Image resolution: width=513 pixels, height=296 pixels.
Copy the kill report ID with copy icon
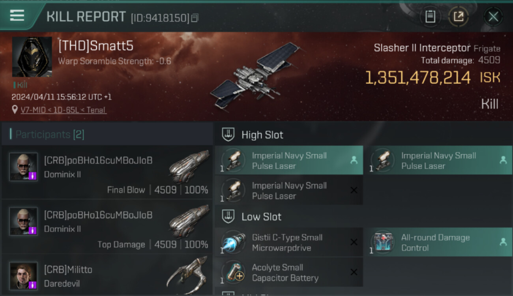pos(195,18)
